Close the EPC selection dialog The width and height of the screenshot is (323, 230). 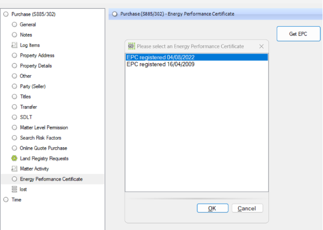pos(261,46)
